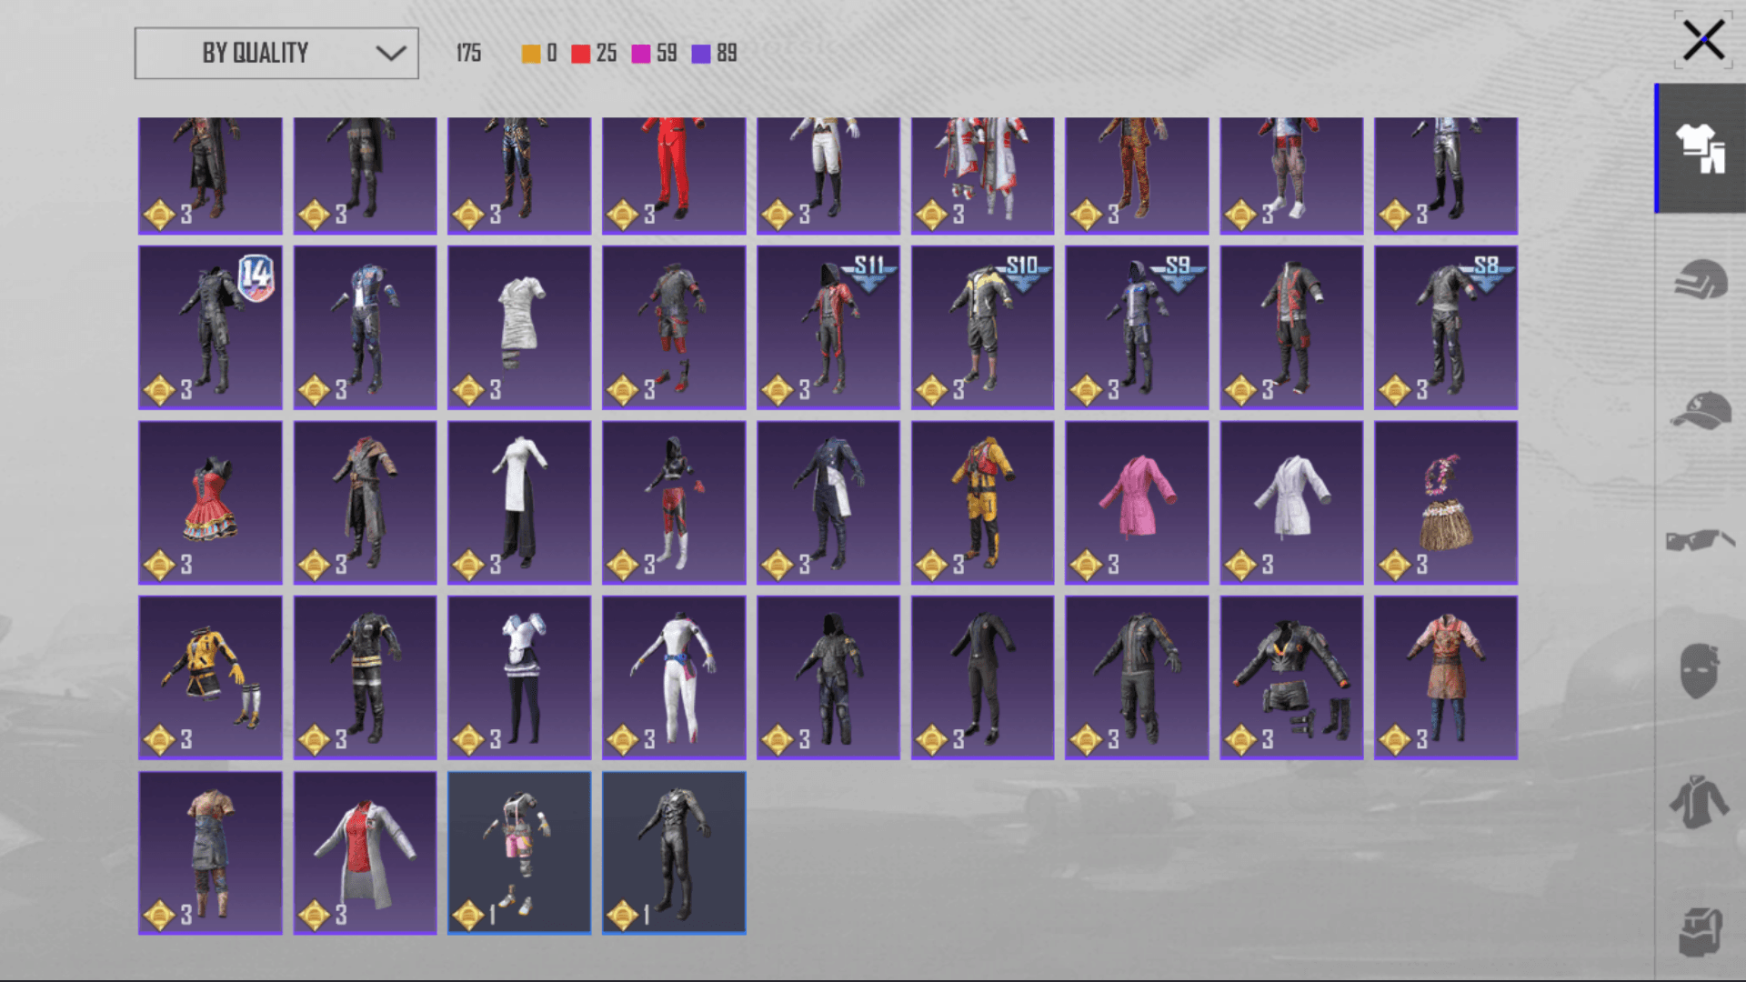Select the leather jacket with shorts and boots

click(x=1291, y=677)
